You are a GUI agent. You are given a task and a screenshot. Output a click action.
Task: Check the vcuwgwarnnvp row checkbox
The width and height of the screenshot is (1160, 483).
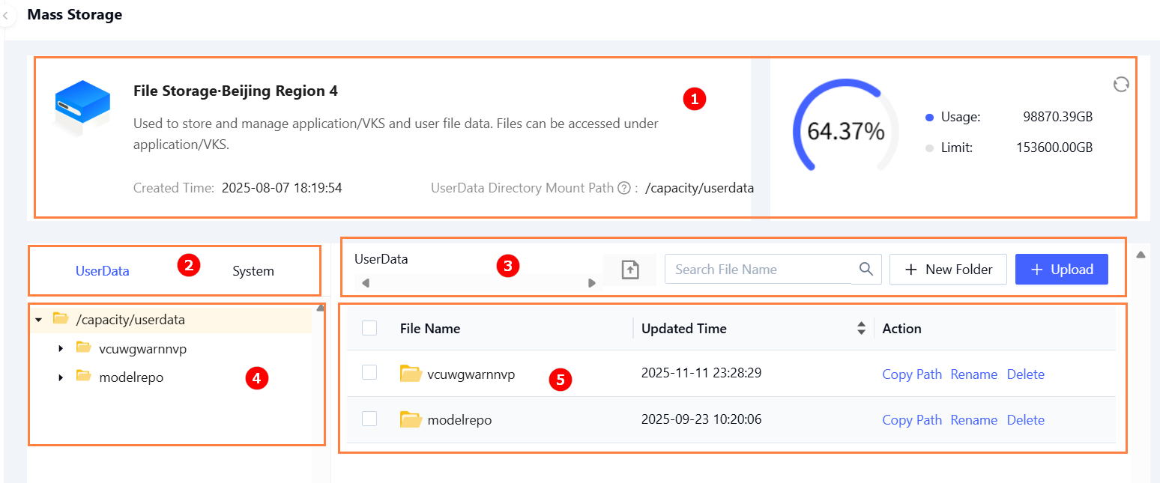tap(369, 373)
